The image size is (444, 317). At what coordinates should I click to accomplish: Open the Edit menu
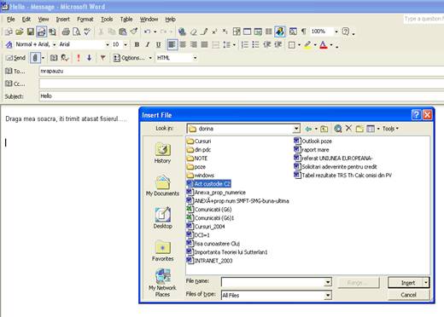tap(26, 20)
